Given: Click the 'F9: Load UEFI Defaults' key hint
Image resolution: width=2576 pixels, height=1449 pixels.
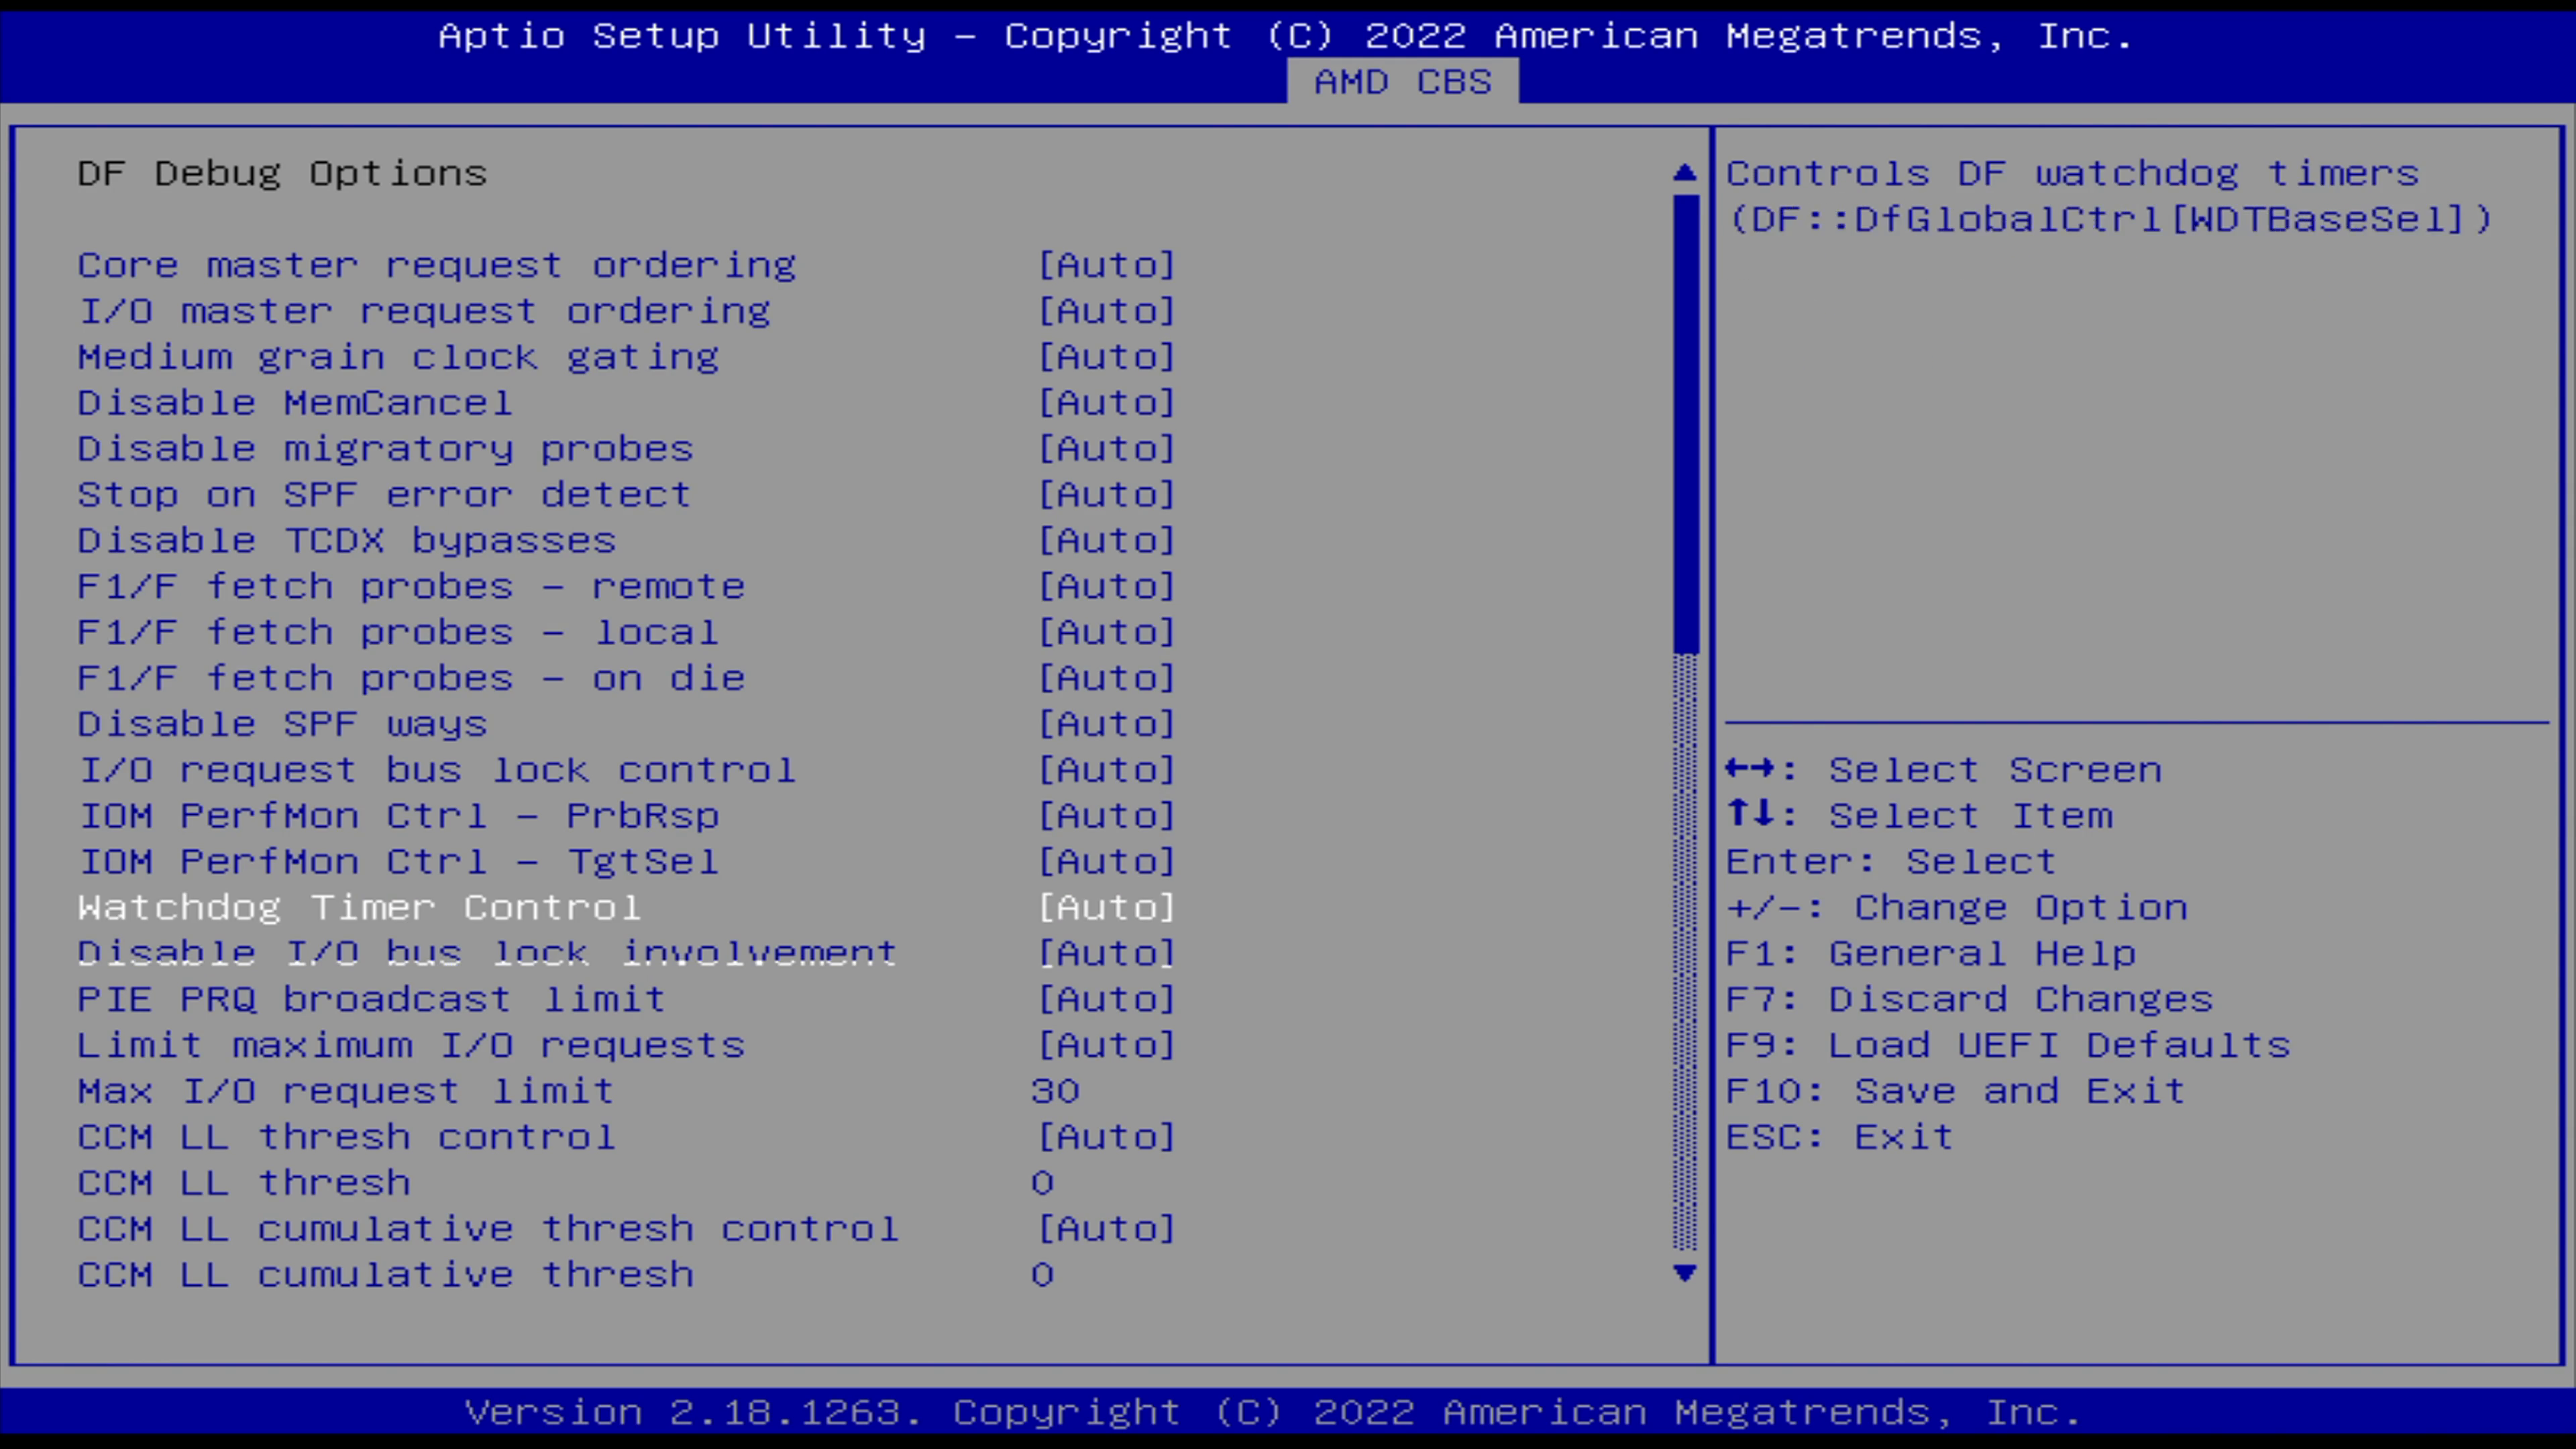Looking at the screenshot, I should point(2008,1045).
